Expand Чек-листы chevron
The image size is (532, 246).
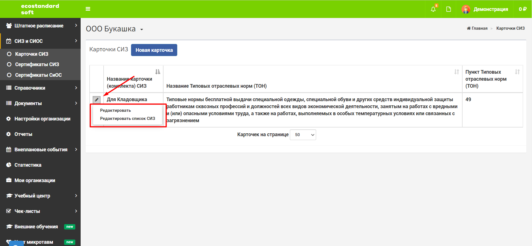(x=76, y=211)
